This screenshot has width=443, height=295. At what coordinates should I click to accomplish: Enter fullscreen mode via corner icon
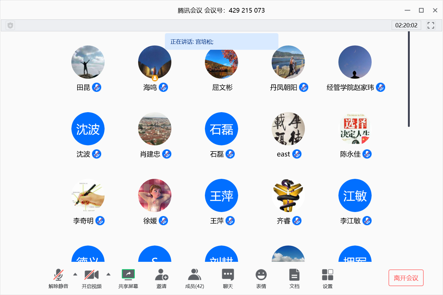[x=431, y=26]
